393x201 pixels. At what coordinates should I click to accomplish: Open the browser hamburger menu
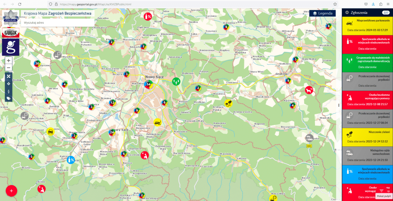pyautogui.click(x=389, y=4)
